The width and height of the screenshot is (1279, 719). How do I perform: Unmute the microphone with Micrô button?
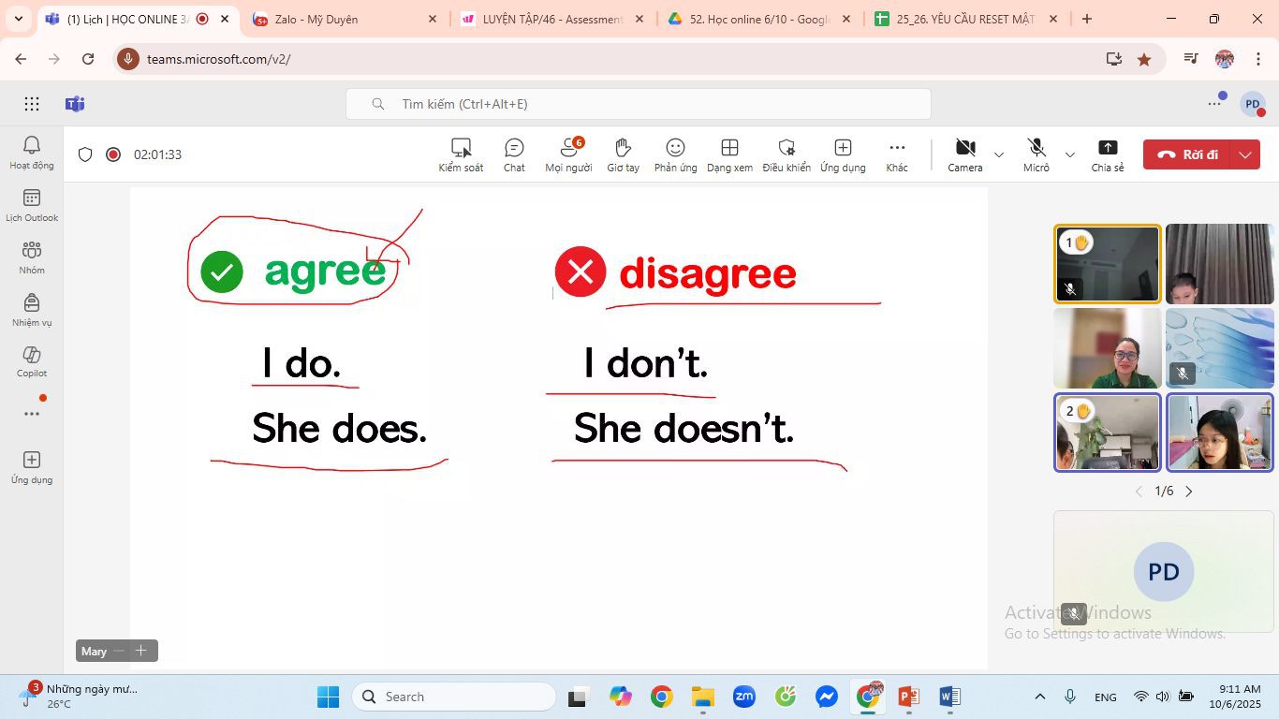pyautogui.click(x=1036, y=154)
